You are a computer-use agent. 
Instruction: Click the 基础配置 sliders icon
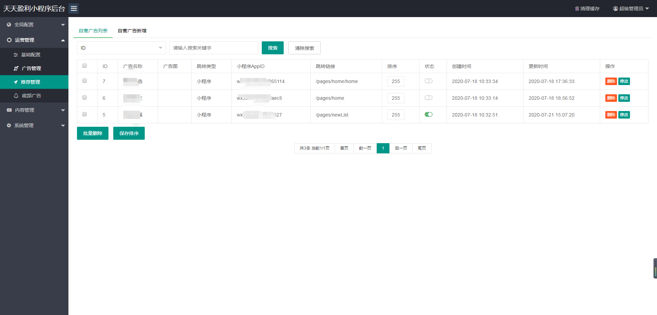tap(16, 55)
